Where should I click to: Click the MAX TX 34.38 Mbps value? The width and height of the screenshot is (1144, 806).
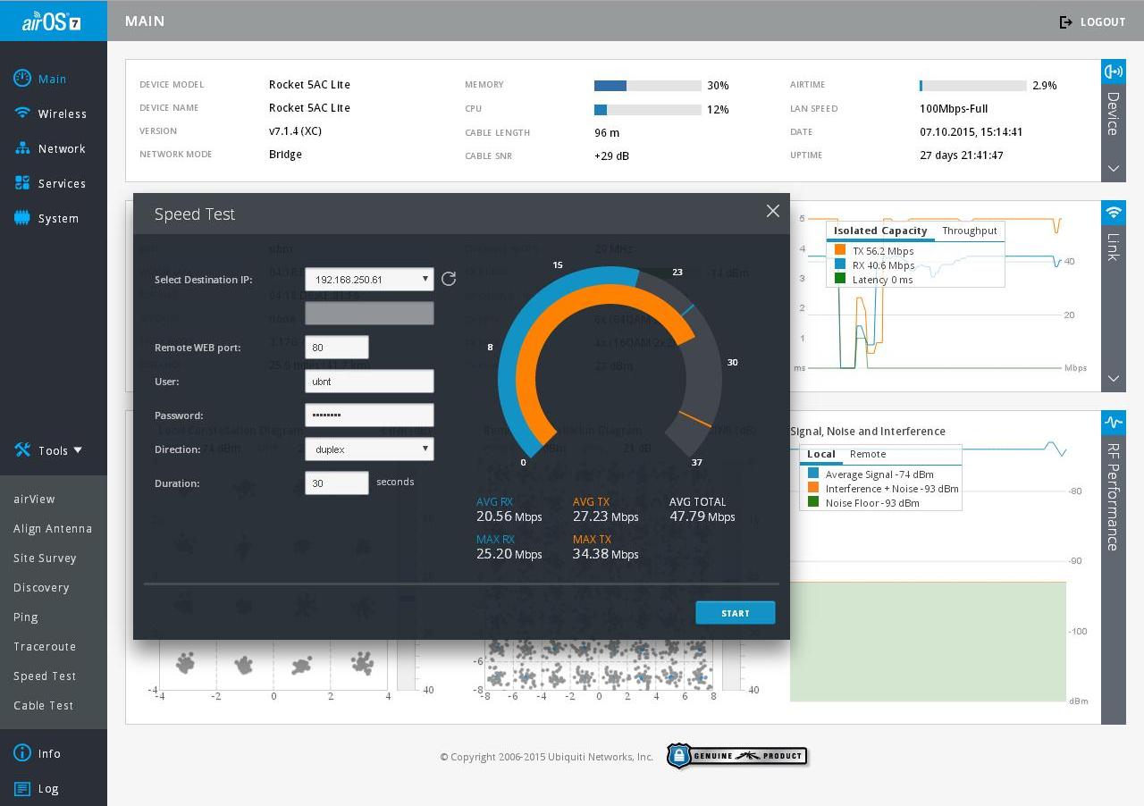606,554
